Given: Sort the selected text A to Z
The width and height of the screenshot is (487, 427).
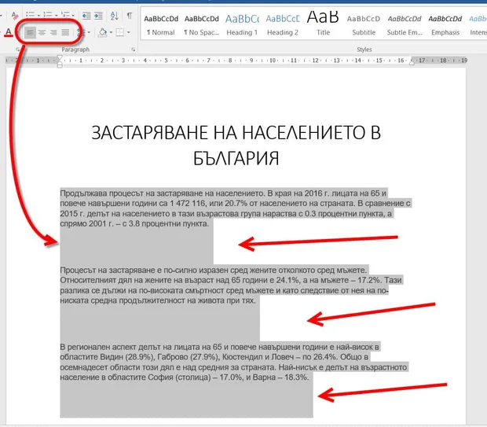Looking at the screenshot, I should click(115, 15).
